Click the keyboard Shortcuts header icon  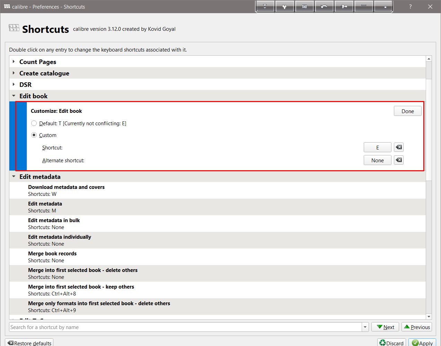coord(14,28)
